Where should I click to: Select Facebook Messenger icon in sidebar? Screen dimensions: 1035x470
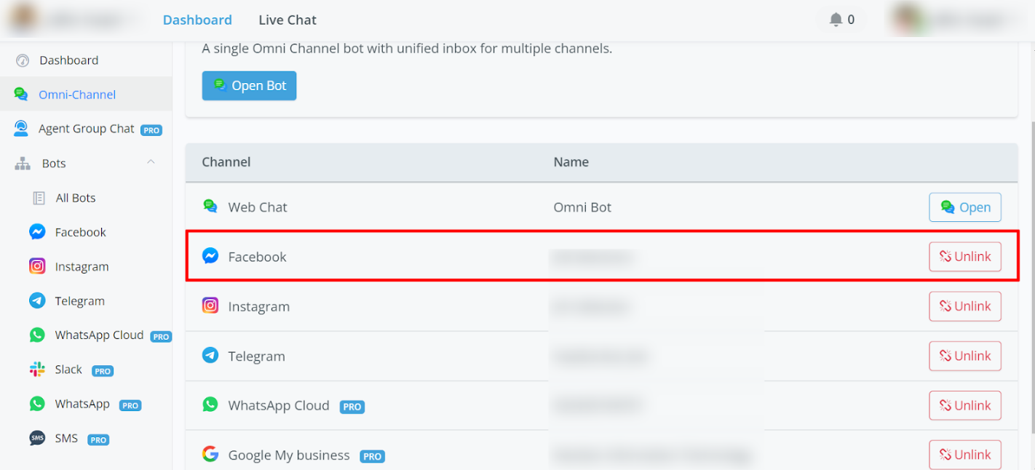pos(37,232)
